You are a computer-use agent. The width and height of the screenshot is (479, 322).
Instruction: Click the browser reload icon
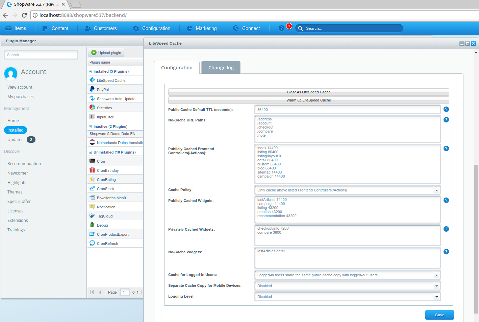click(x=24, y=15)
